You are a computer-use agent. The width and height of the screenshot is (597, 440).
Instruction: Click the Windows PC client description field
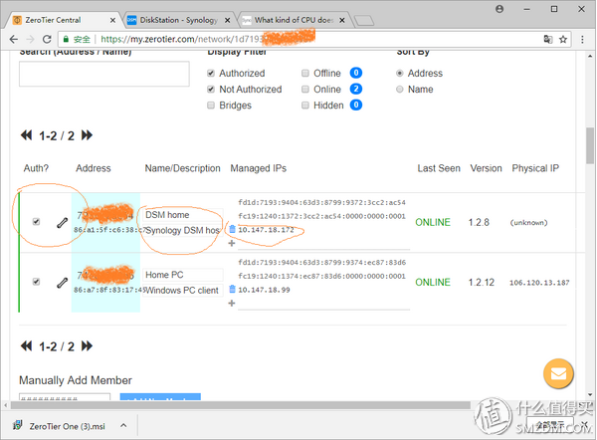pyautogui.click(x=183, y=291)
